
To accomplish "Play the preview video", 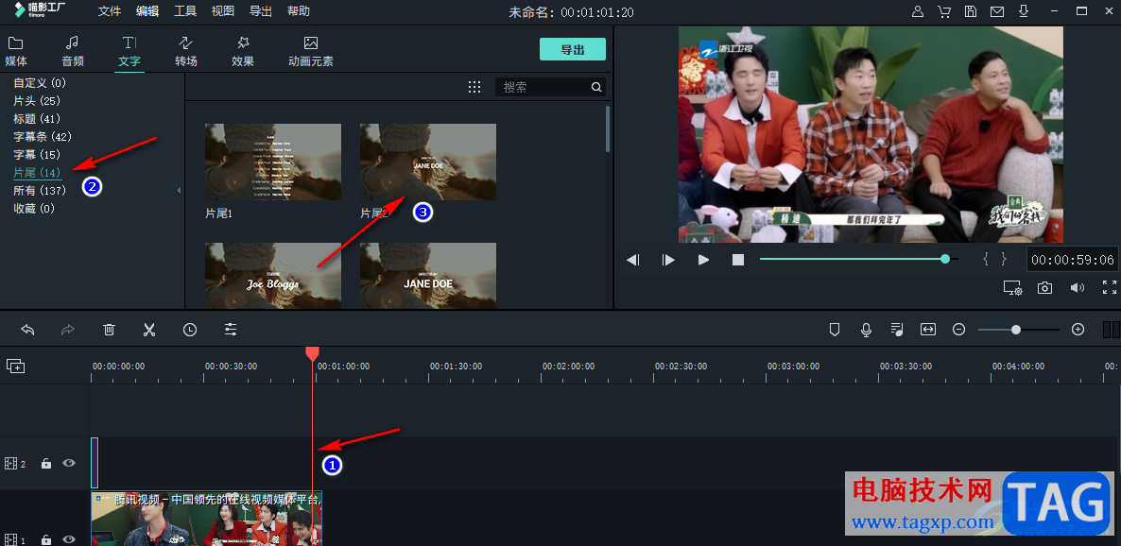I will (x=703, y=260).
